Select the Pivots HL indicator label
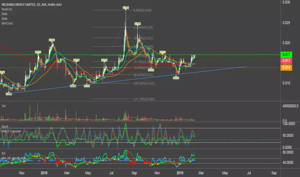The image size is (300, 177). point(7,9)
